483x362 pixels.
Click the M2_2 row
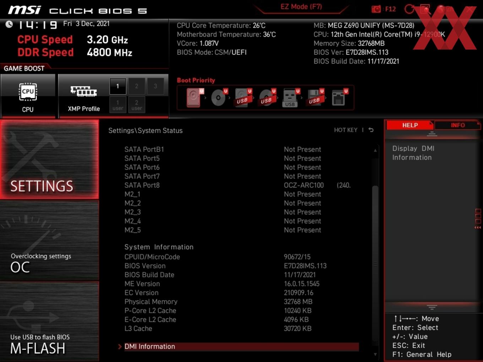point(223,203)
